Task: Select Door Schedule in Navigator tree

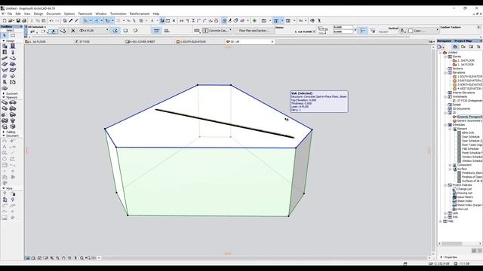Action: (471, 137)
